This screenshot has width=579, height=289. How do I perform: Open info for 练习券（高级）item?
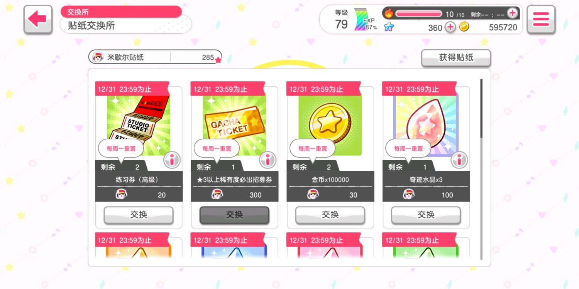[x=172, y=160]
